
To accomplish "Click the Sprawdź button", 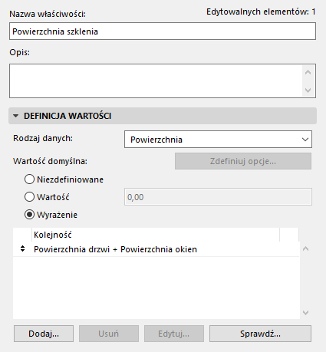I will point(260,334).
